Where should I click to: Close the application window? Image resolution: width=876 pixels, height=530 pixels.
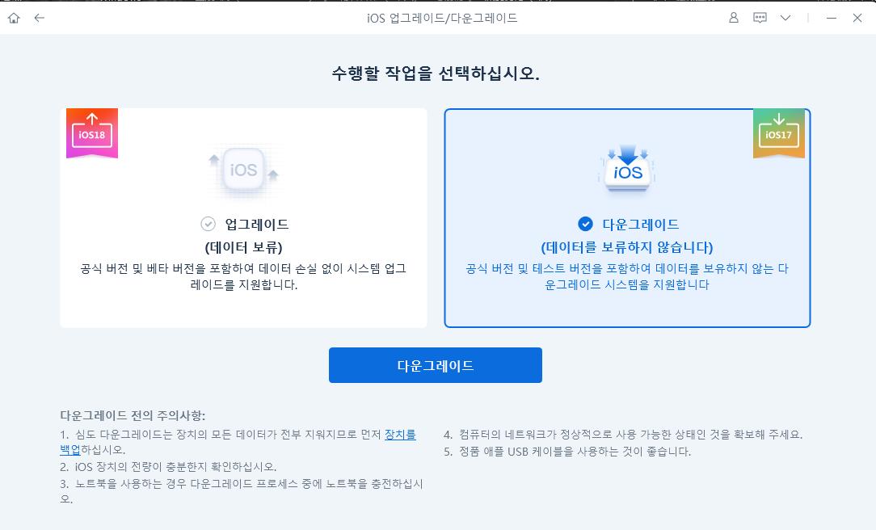(857, 18)
